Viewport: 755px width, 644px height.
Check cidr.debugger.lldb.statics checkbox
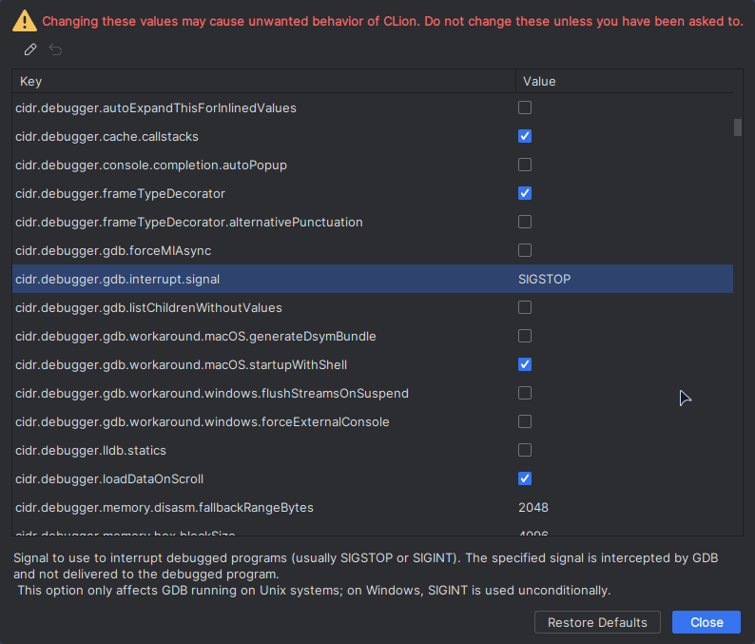click(525, 450)
